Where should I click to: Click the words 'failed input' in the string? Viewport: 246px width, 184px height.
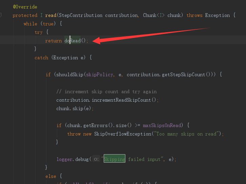144,159
